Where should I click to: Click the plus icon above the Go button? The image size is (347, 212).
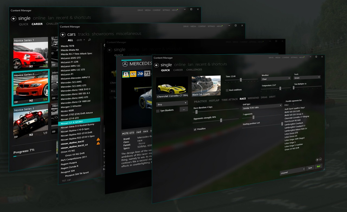[x=317, y=160]
